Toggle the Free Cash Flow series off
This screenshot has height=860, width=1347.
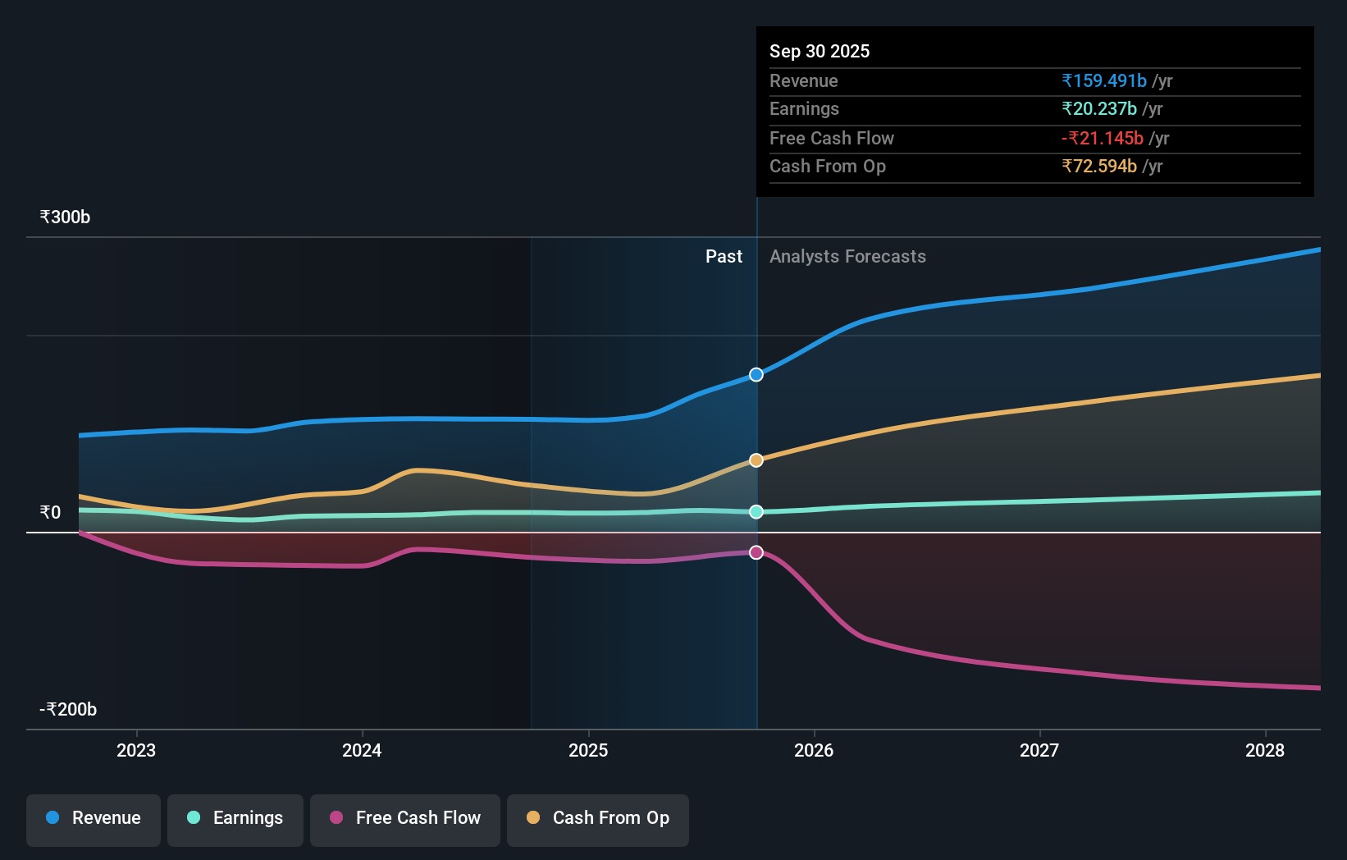click(x=404, y=820)
